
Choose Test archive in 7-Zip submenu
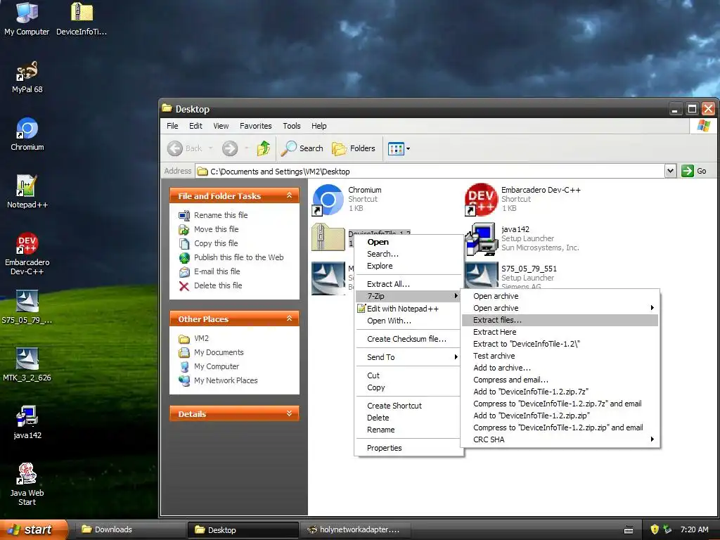tap(560, 356)
